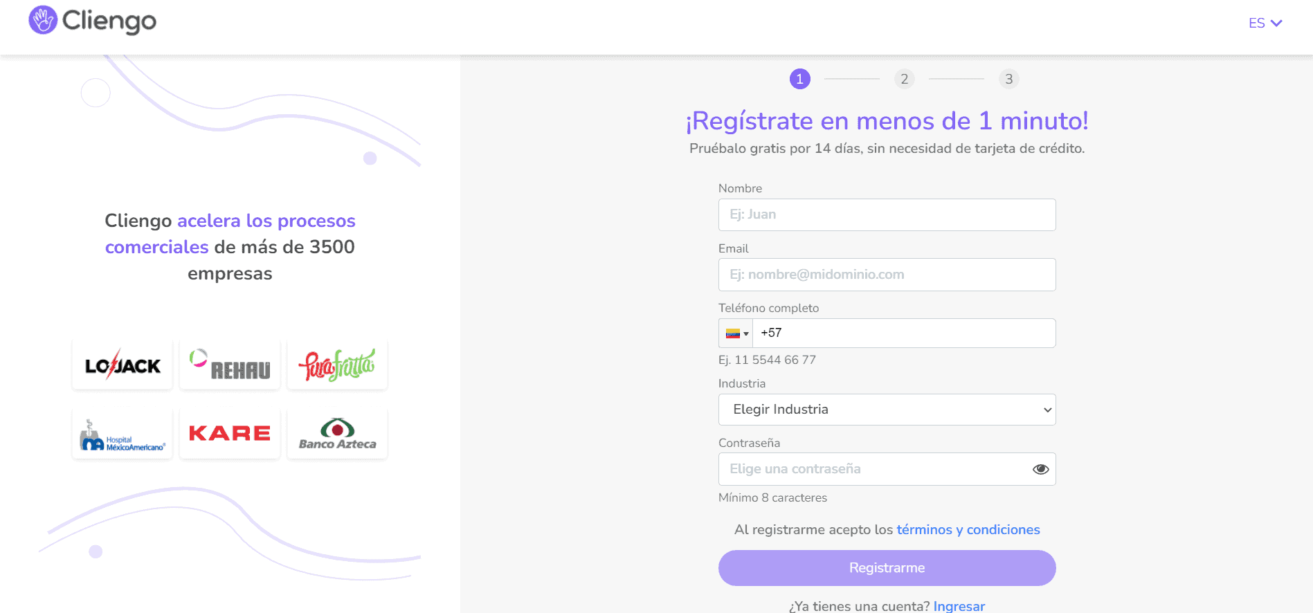Go to step 1 in the progress indicator
The image size is (1313, 613).
799,79
